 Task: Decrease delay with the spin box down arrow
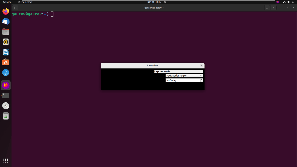pos(202,81)
